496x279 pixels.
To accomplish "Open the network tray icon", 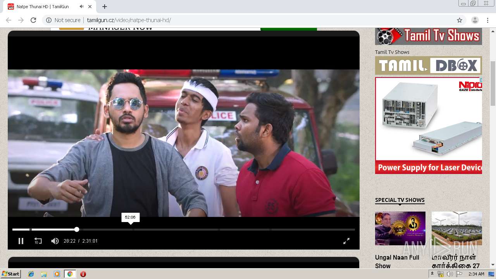I will (x=441, y=274).
